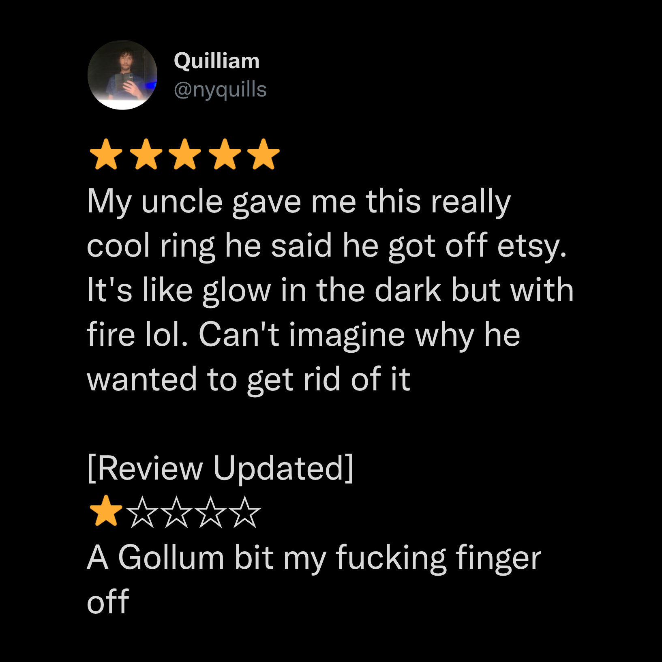This screenshot has width=662, height=662.
Task: Select the first gold star in top rating
Action: [x=106, y=154]
